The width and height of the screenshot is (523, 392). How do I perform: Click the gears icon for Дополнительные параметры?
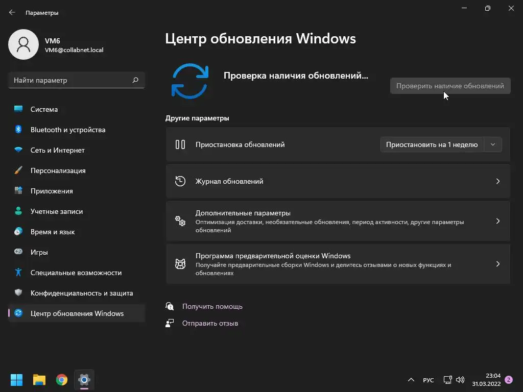point(180,221)
